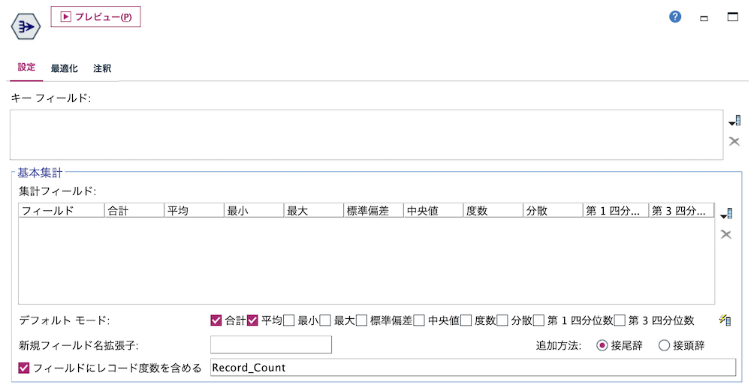Enable the 最小 default mode checkbox
Viewport: 751px width, 388px height.
point(289,320)
